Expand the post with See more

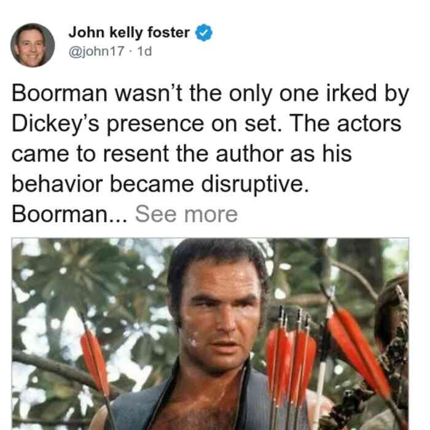tap(187, 214)
